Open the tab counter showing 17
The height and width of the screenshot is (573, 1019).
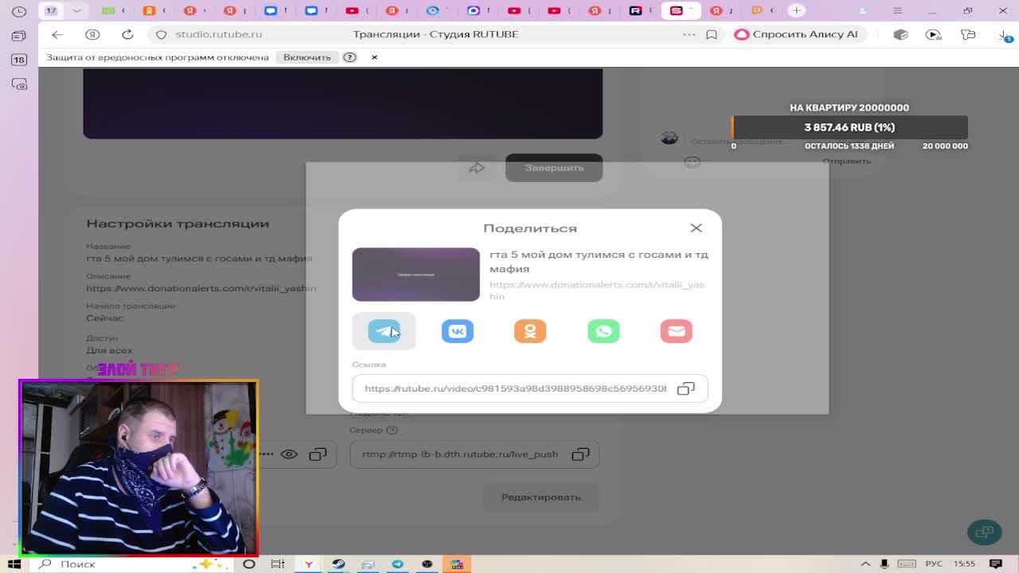click(52, 10)
